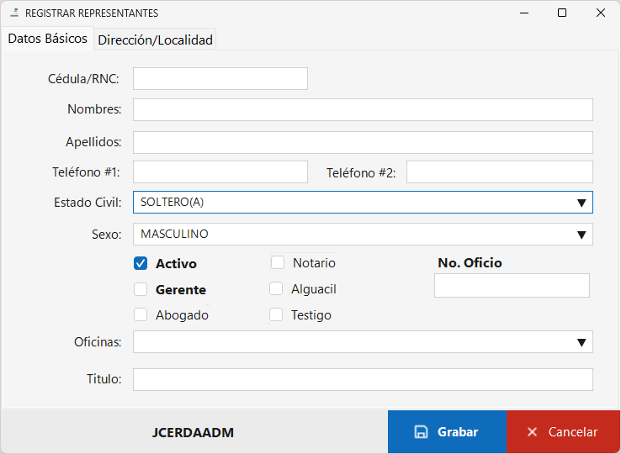Screen dimensions: 621x454
Task: Click the REGISTRAR REPRESENTANTES window title
Action: 92,13
